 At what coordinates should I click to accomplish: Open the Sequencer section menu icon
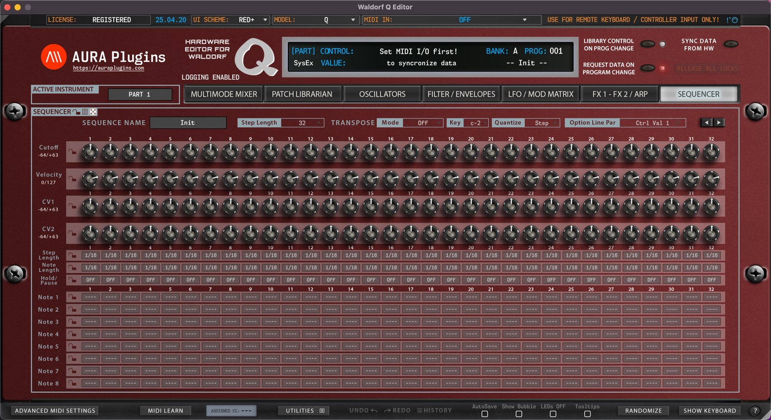click(85, 112)
